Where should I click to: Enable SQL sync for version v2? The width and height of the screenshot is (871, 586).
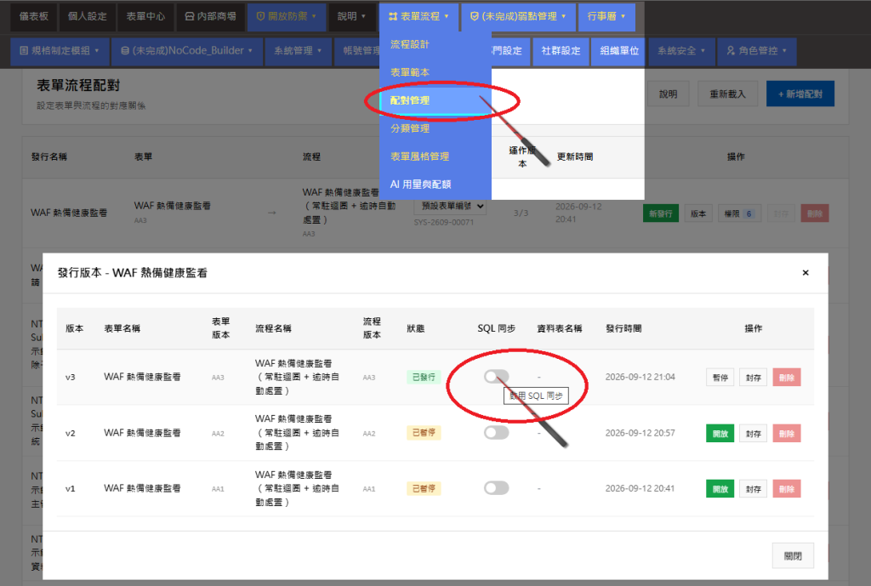496,432
